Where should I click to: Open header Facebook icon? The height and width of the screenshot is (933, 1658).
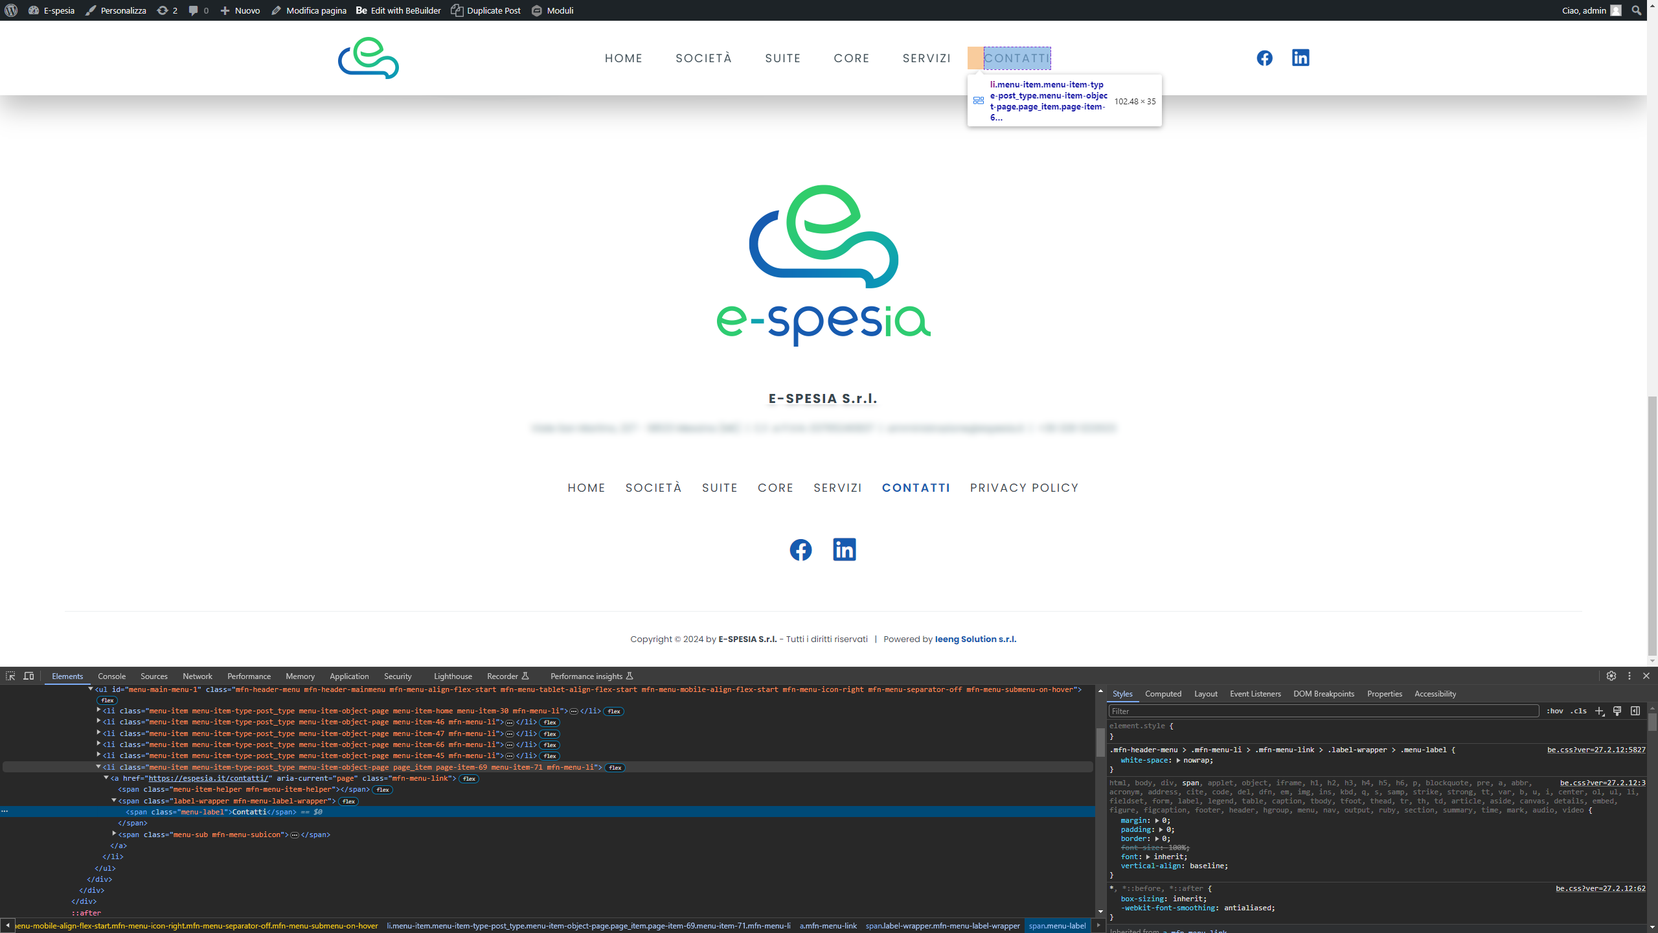[1264, 58]
